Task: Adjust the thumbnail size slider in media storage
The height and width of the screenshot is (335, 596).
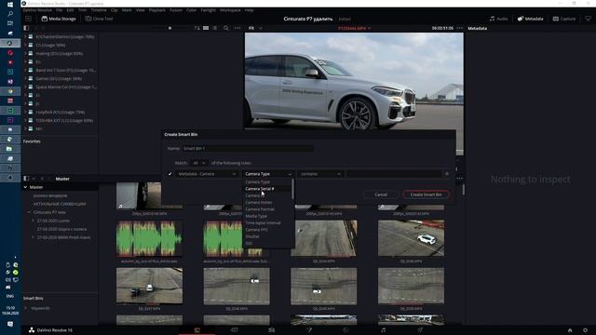Action: coord(169,28)
